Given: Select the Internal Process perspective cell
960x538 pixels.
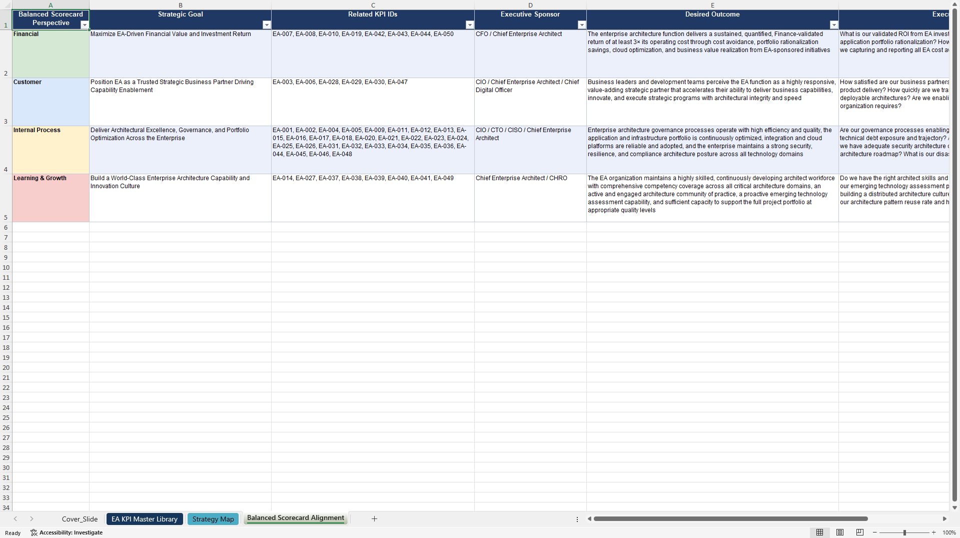Looking at the screenshot, I should pyautogui.click(x=51, y=150).
